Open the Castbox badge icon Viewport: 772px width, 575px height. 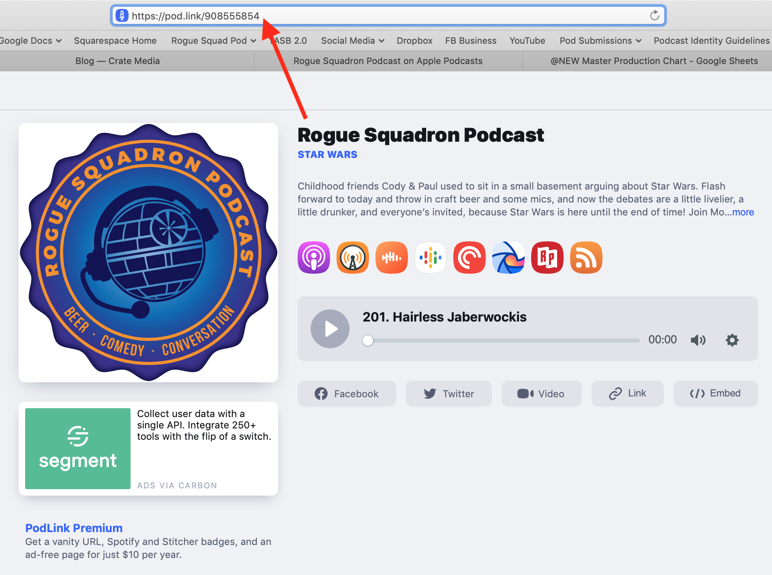[x=391, y=258]
